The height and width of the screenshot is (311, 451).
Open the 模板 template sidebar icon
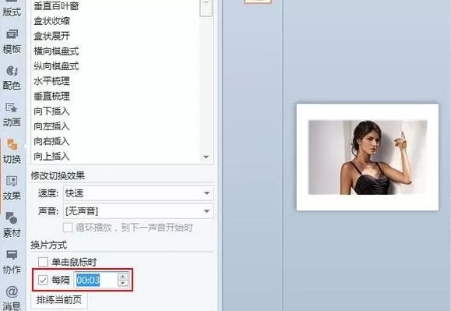pos(12,42)
